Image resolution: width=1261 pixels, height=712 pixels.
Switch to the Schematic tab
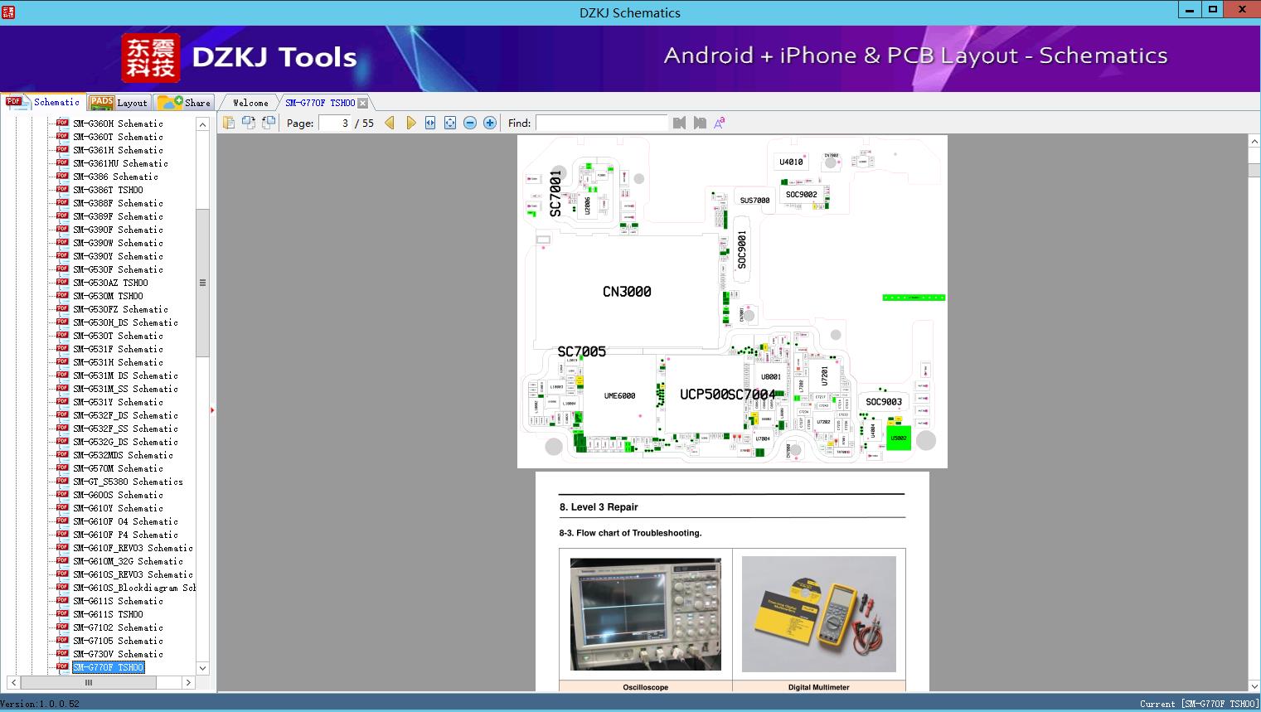click(x=43, y=102)
